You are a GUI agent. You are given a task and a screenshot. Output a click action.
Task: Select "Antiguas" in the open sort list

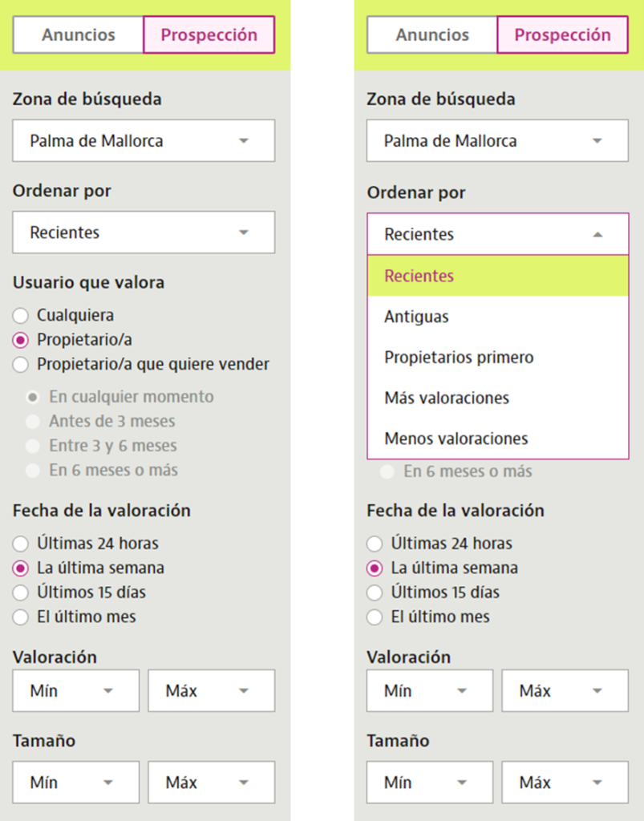tap(416, 317)
